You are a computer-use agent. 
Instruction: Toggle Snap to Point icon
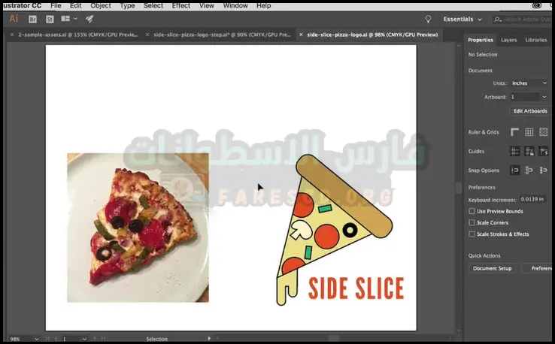pos(515,170)
